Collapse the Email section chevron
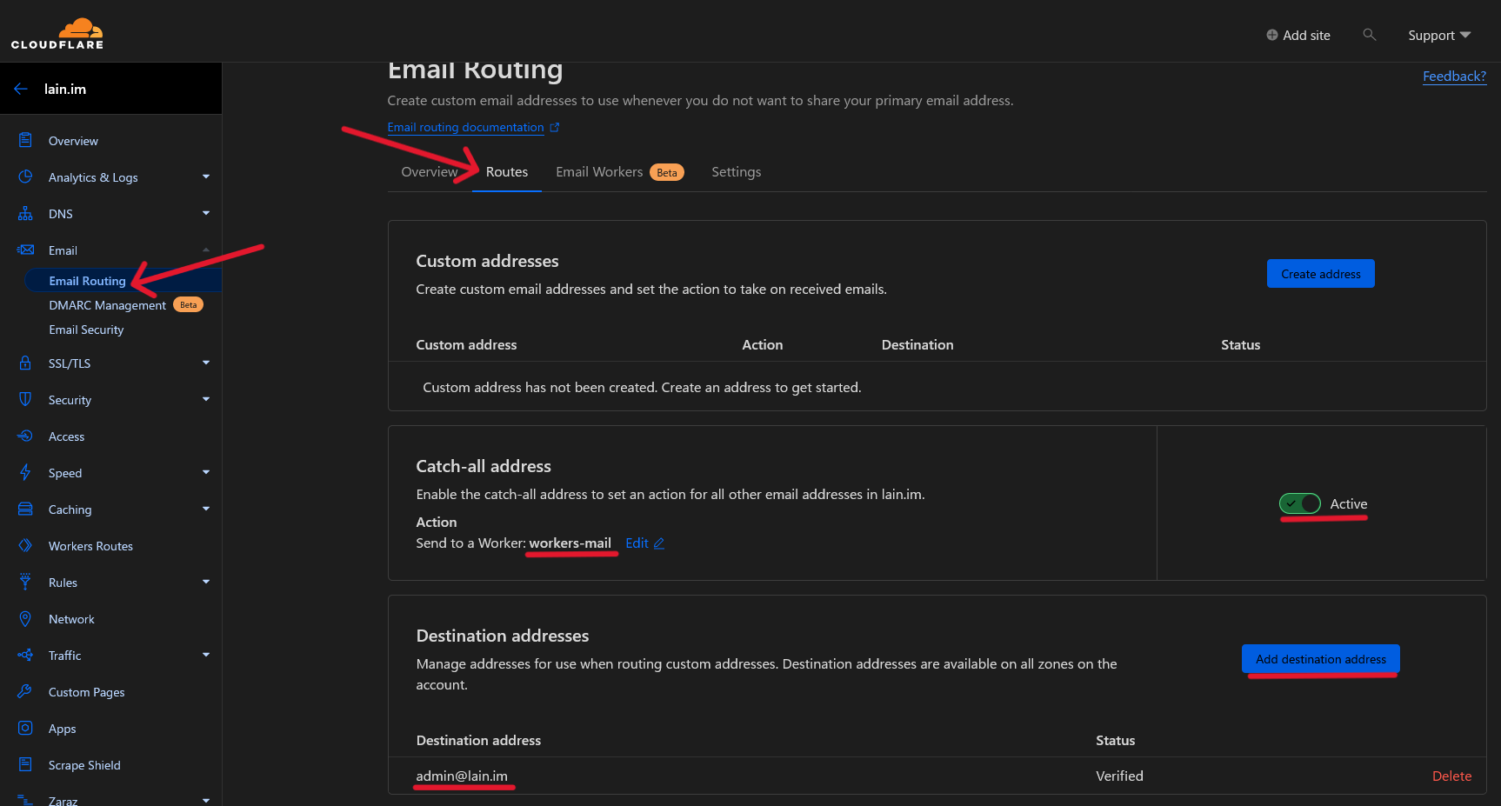The height and width of the screenshot is (806, 1501). (206, 250)
